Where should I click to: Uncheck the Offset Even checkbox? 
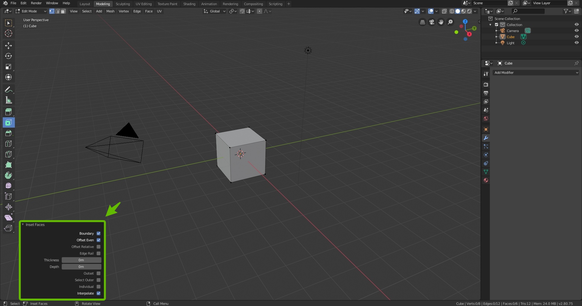coord(99,240)
